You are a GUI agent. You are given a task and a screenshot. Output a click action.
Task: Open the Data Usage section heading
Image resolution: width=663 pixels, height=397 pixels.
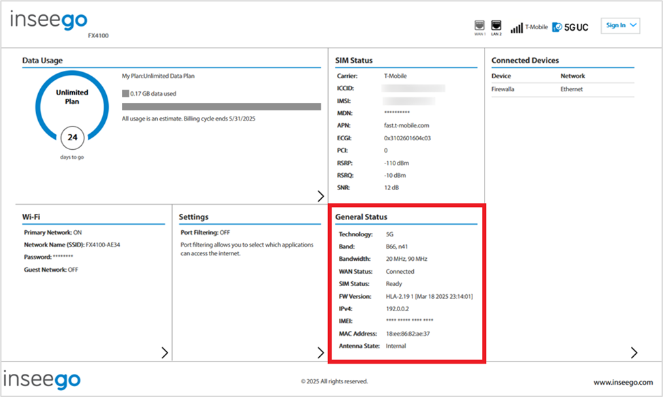coord(42,61)
